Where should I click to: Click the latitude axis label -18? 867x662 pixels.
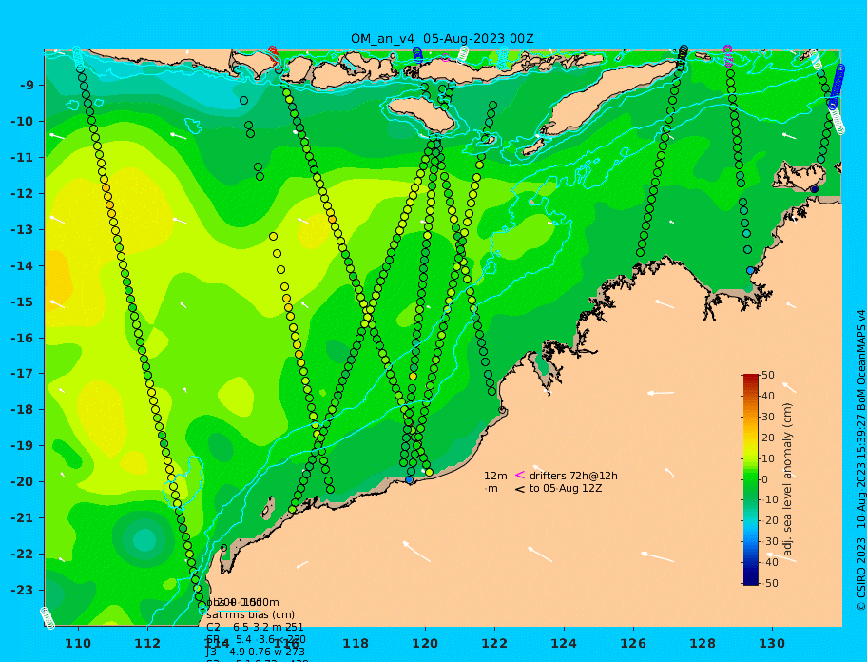click(x=23, y=410)
